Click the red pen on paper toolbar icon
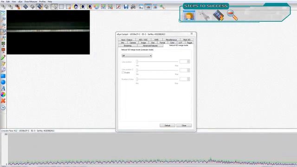This screenshot has height=167, width=297. [118, 7]
